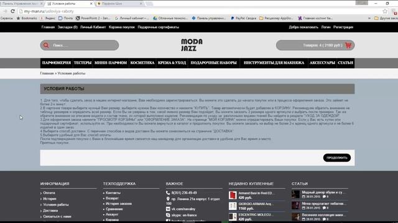Open the Armand Basi product thumbnail
The height and width of the screenshot is (223, 398).
click(x=233, y=195)
